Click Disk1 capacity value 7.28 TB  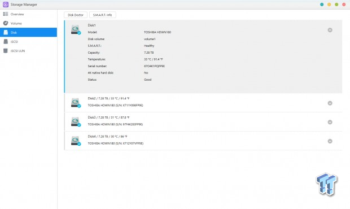point(148,53)
